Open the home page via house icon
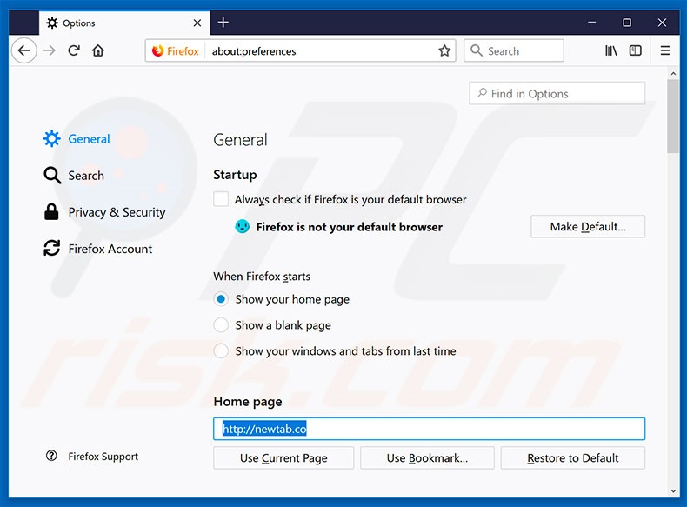Screen dimensions: 687x507 click(x=98, y=50)
